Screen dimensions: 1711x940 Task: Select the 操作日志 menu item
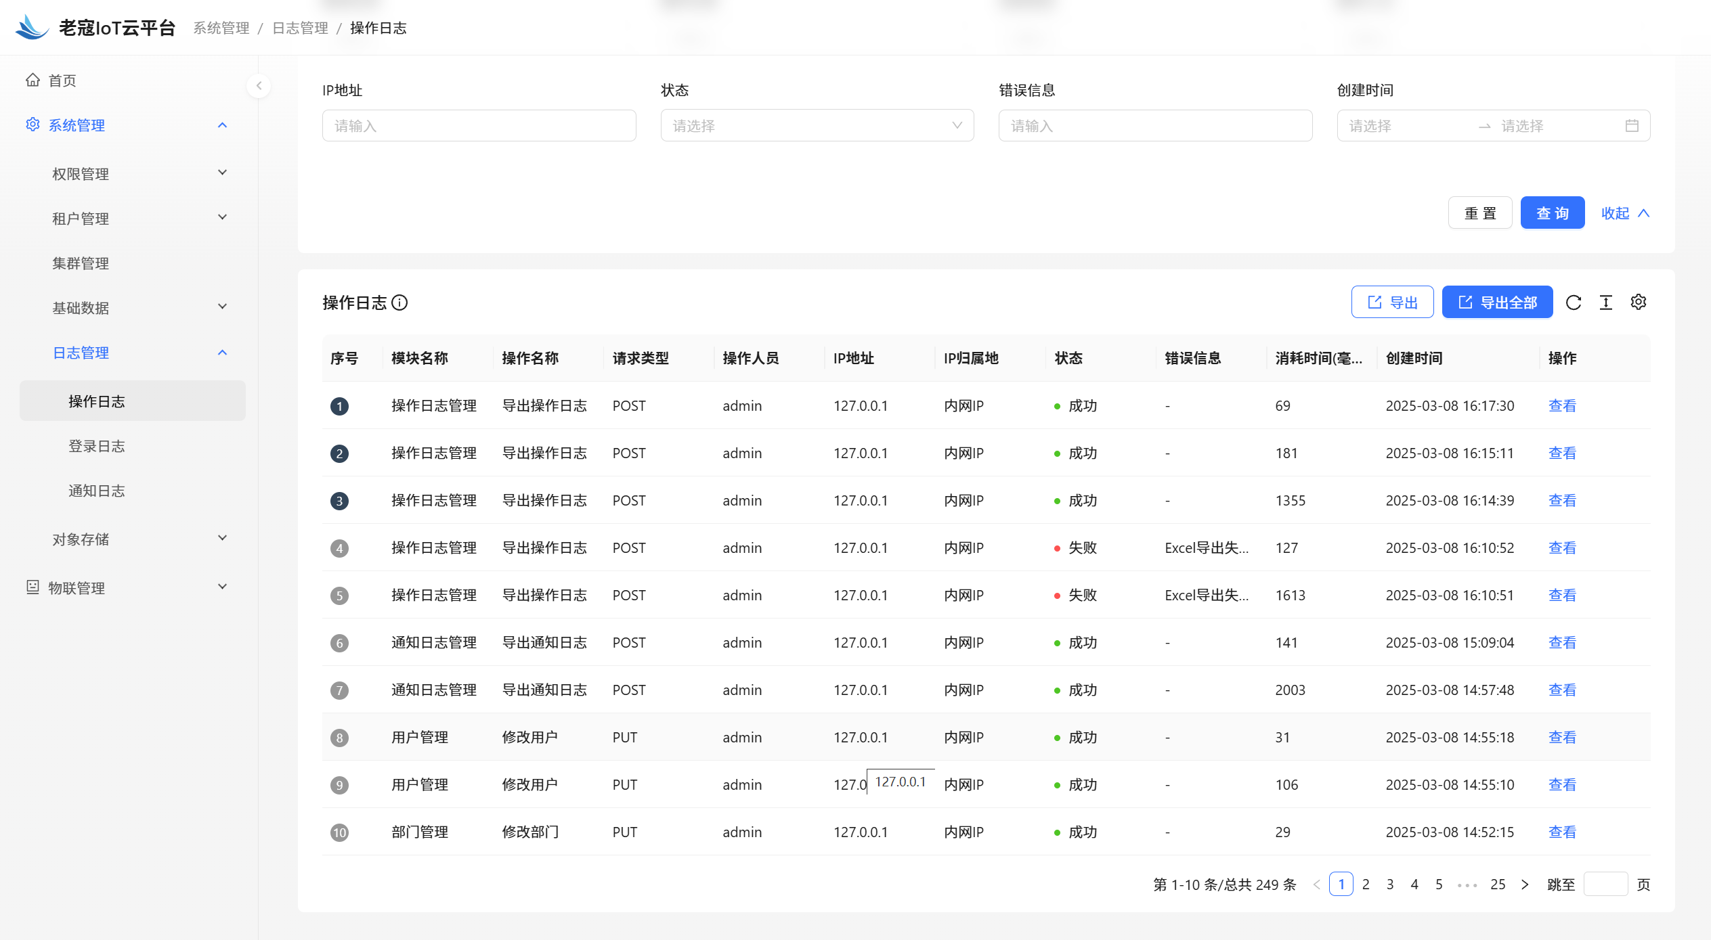click(x=133, y=401)
